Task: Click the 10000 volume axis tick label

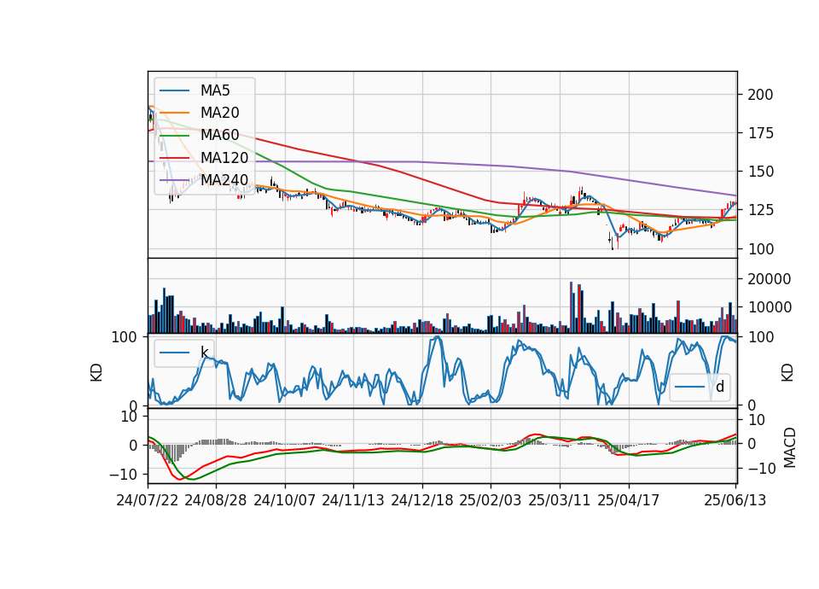Action: [770, 307]
